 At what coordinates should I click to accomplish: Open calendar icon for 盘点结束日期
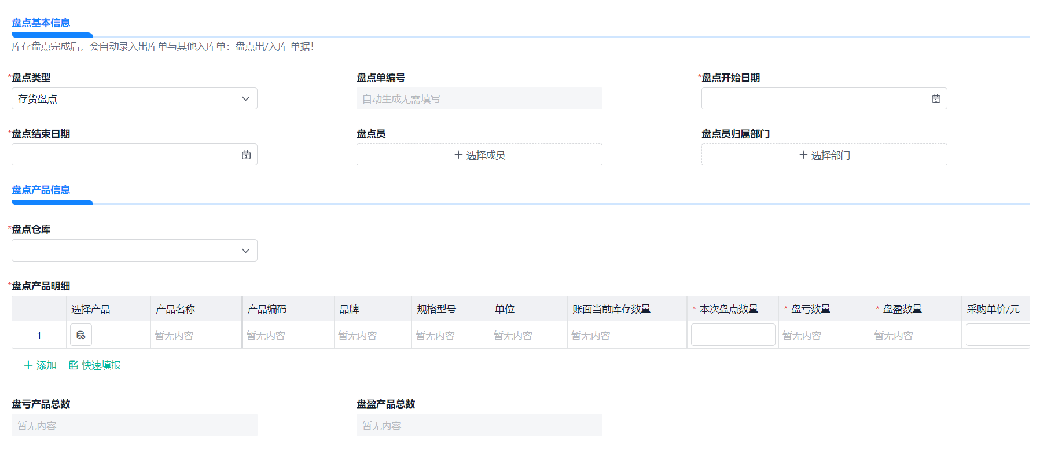[x=246, y=155]
